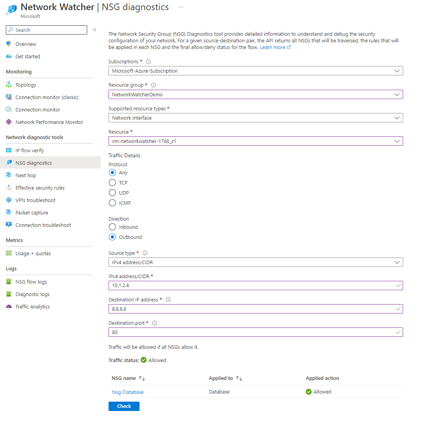Click the Connection monitor (classic) icon
The height and width of the screenshot is (437, 431).
click(9, 97)
